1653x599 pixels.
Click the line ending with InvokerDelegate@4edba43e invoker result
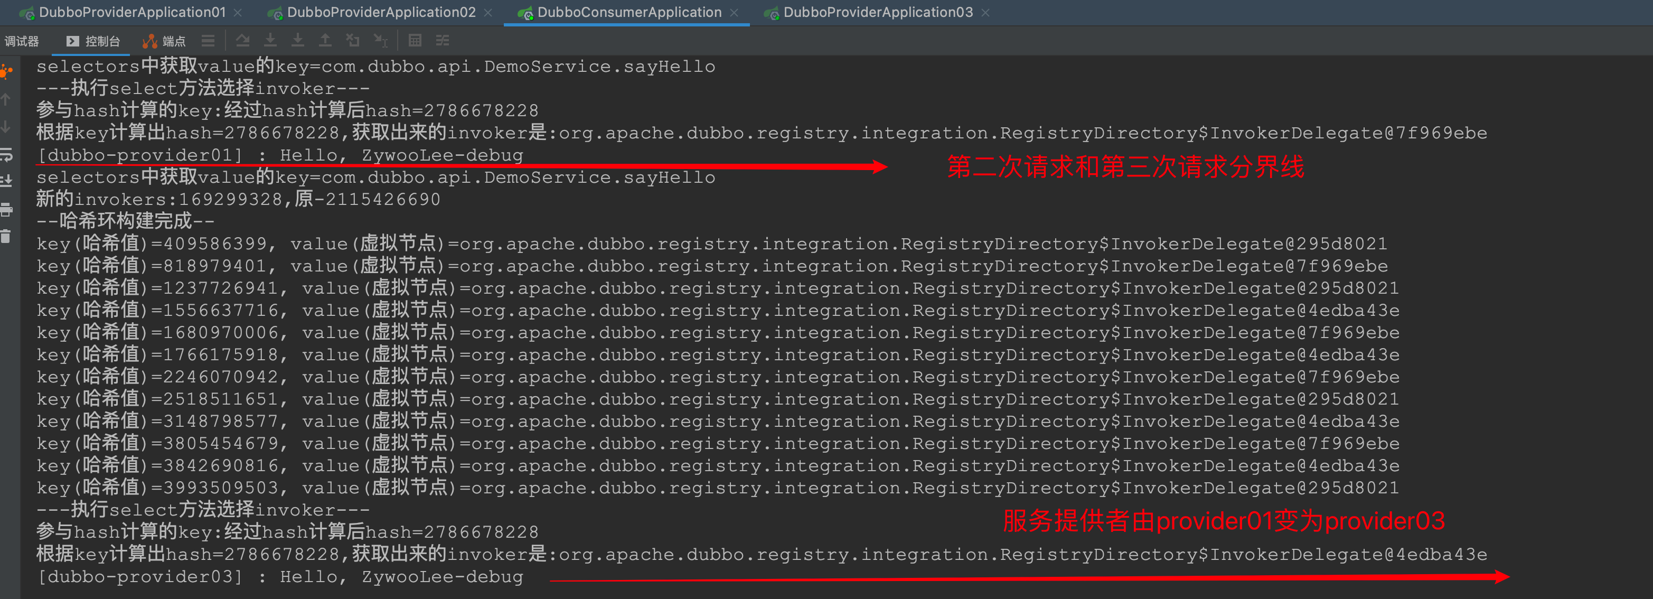click(762, 554)
